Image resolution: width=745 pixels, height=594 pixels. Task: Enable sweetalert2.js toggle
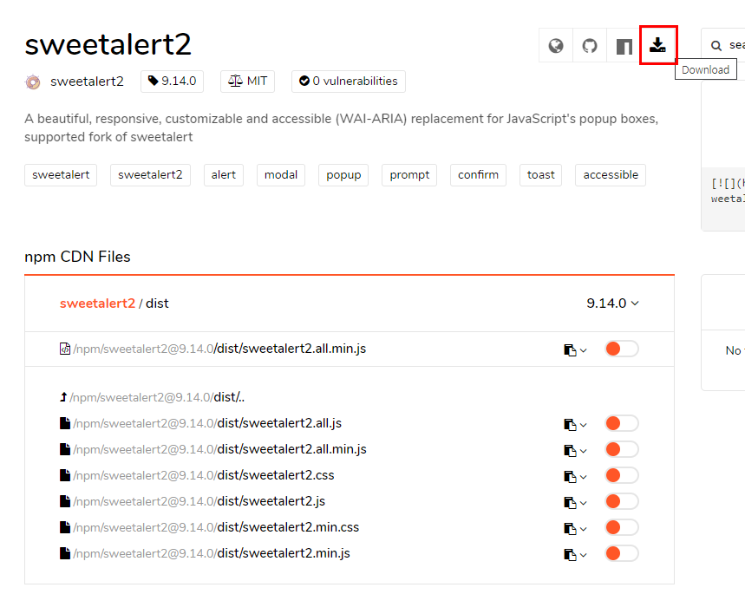click(x=622, y=501)
